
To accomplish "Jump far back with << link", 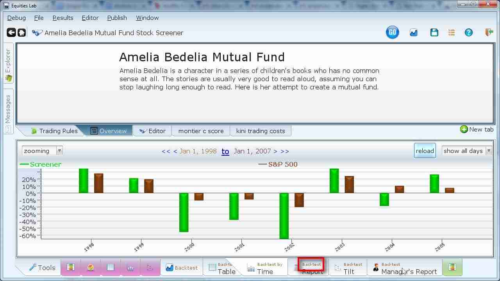I will [166, 151].
